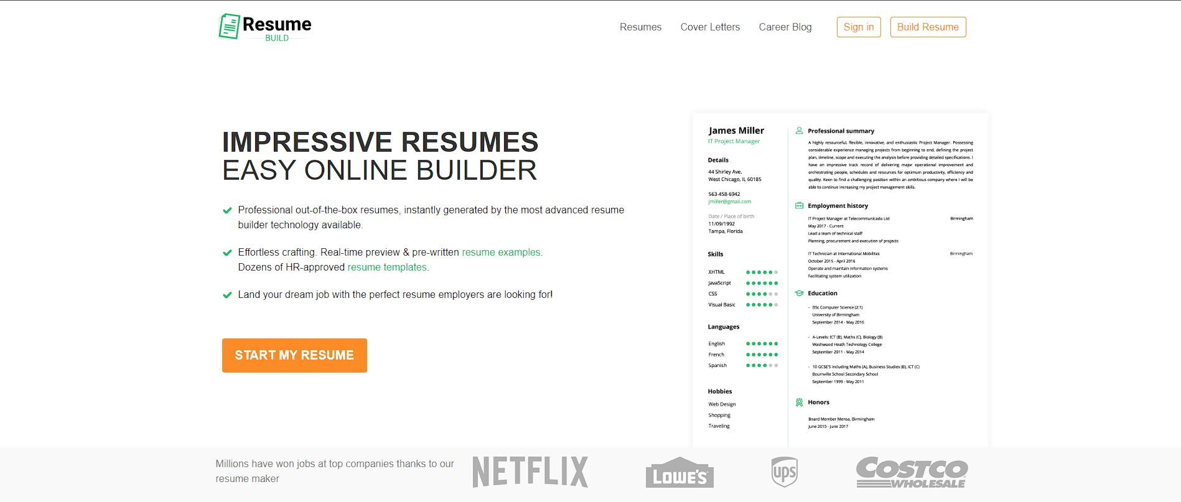Open the Career Blog
This screenshot has width=1181, height=502.
click(785, 27)
